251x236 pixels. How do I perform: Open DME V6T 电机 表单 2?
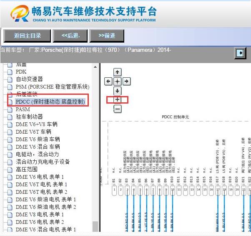point(41,192)
